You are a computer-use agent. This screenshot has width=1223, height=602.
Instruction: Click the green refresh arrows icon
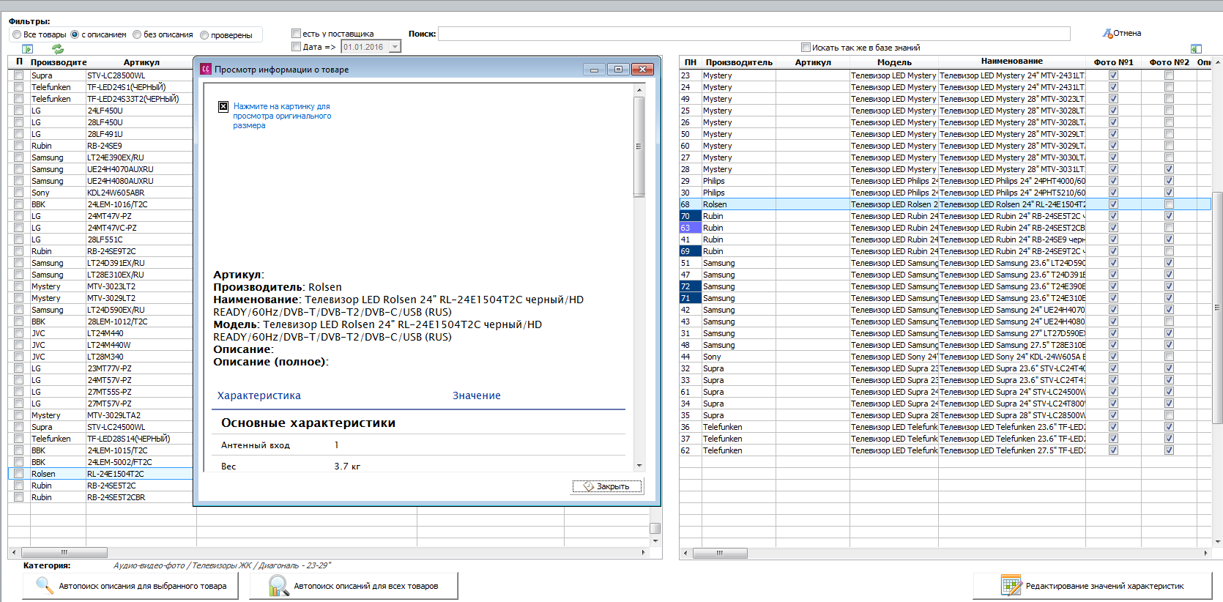pos(57,49)
